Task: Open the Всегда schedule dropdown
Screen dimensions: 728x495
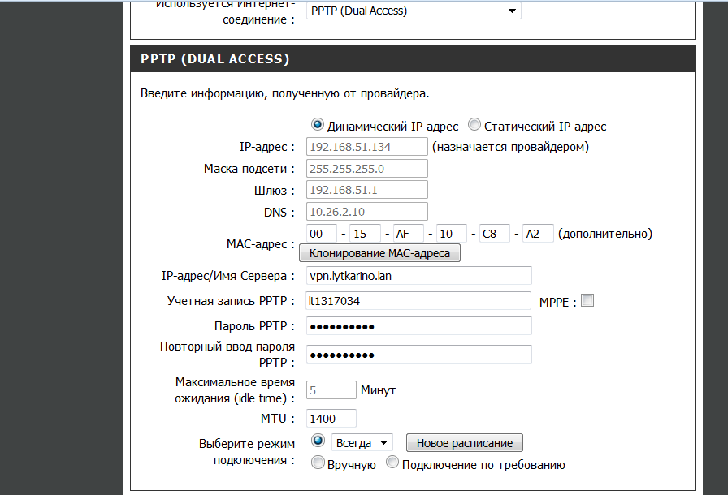Action: click(362, 443)
